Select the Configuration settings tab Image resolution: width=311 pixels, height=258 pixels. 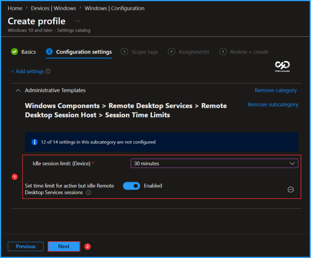79,52
